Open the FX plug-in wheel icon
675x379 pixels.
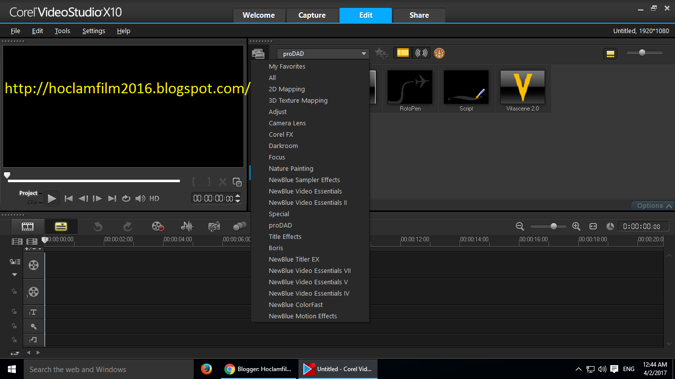[439, 53]
